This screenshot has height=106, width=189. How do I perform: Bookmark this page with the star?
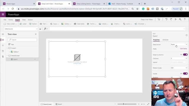click(137, 9)
